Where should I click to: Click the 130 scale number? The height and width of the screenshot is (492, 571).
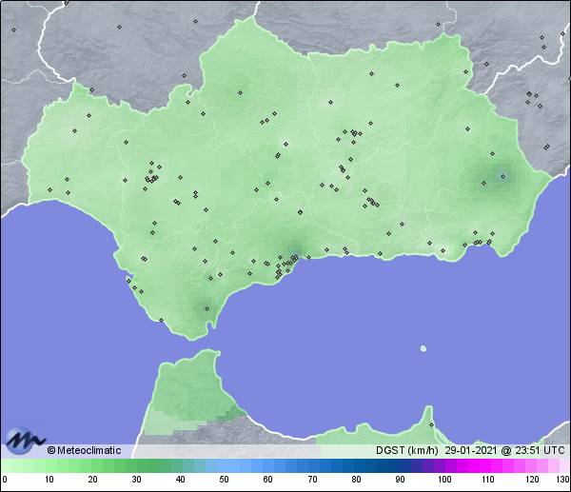point(563,479)
